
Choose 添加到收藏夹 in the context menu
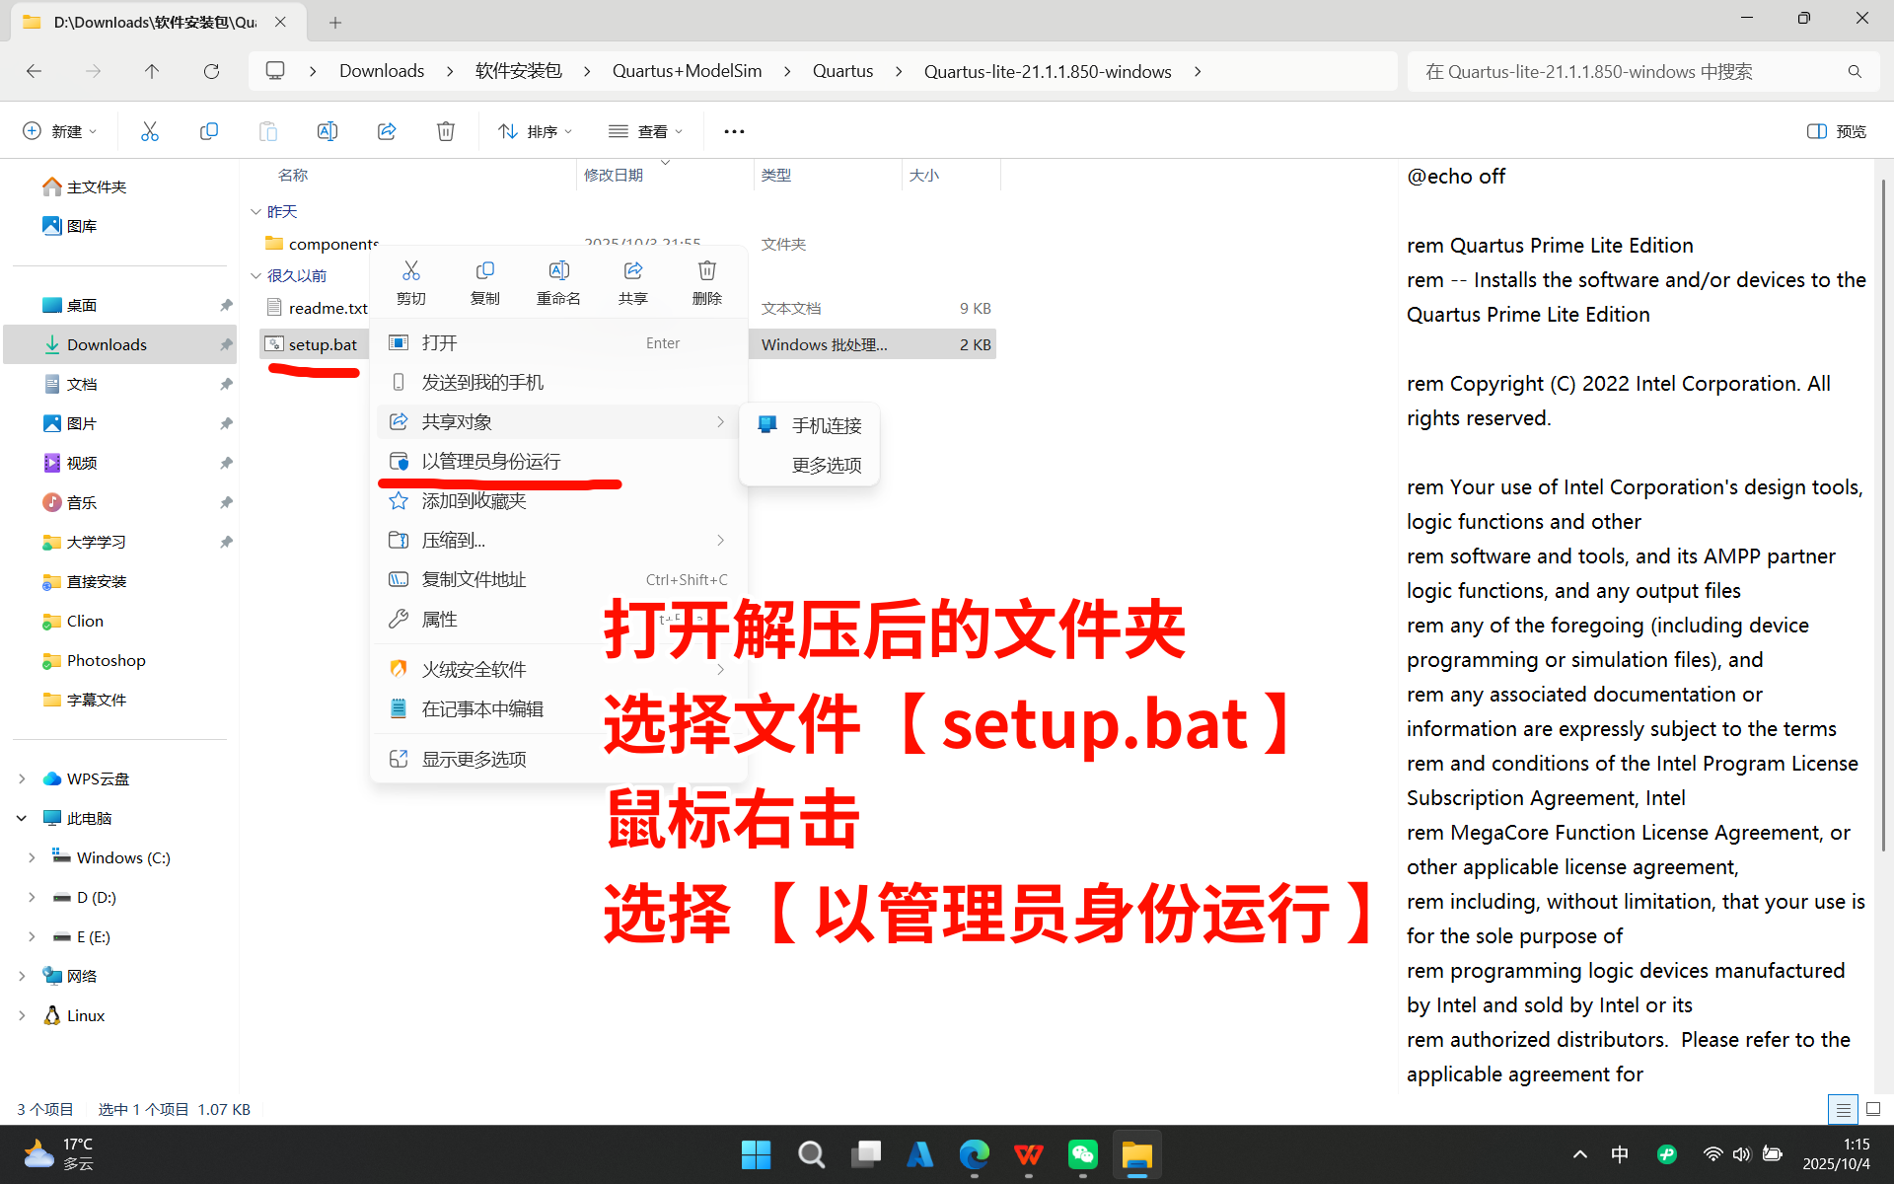point(558,501)
